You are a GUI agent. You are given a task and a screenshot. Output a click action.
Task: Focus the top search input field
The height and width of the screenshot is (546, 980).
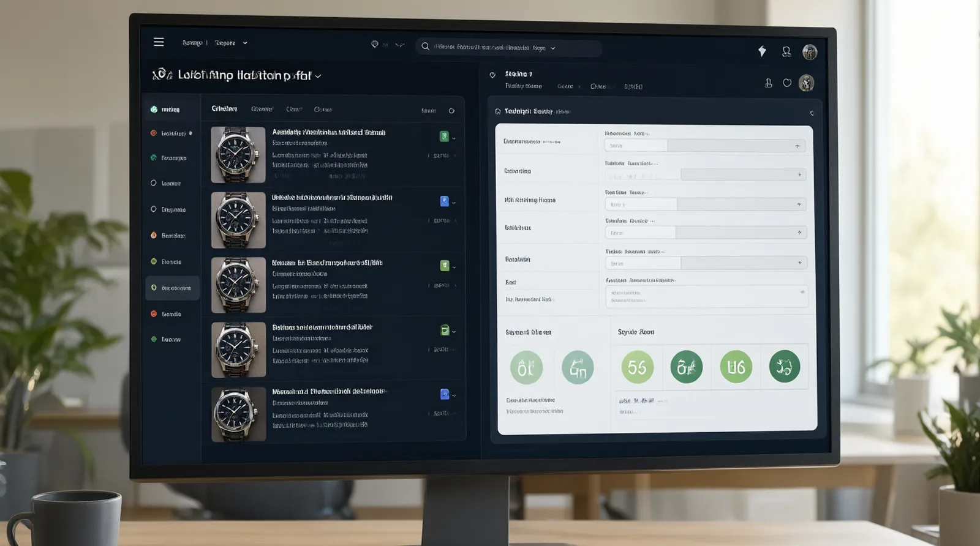pos(508,48)
